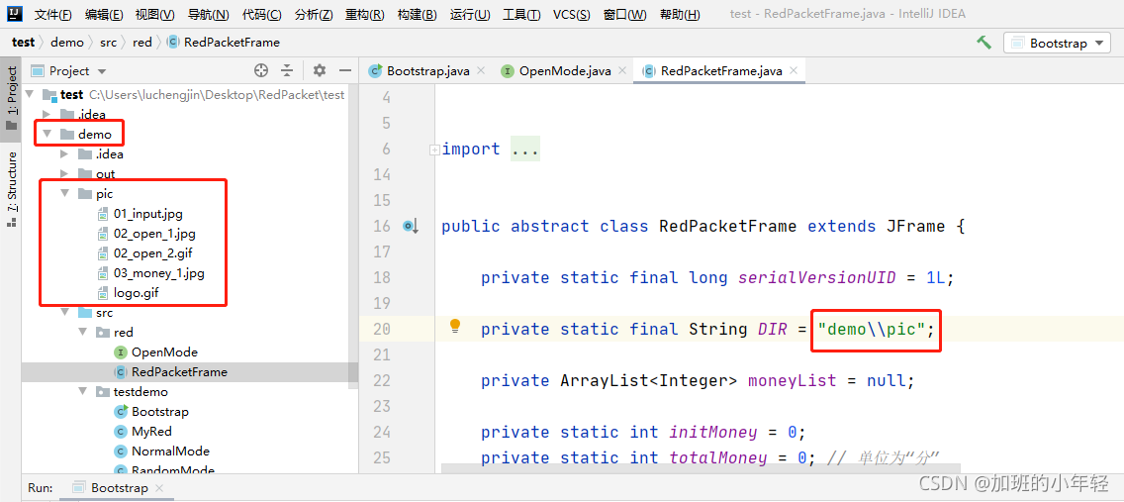Open the Project view mode dropdown
1124x502 pixels.
pos(69,71)
